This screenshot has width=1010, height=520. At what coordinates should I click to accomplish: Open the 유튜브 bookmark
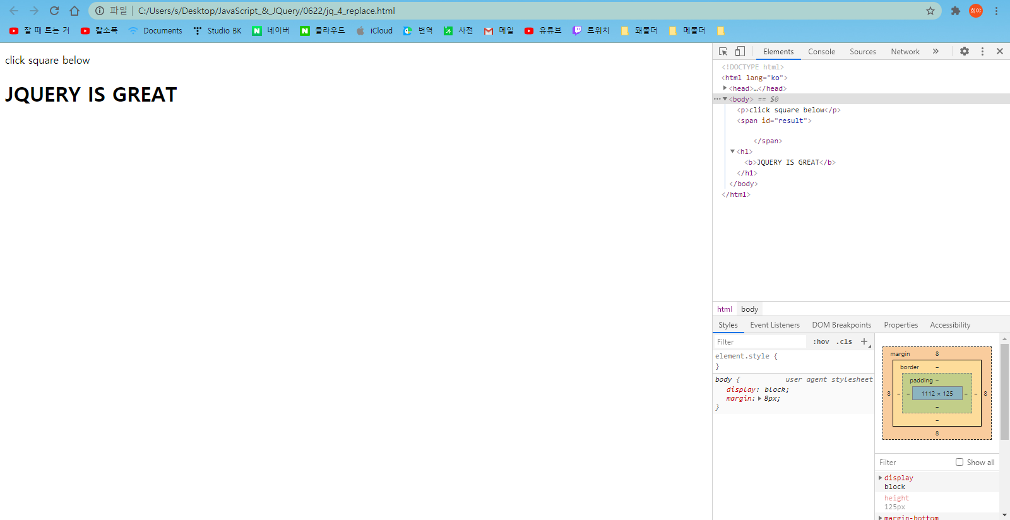tap(543, 30)
